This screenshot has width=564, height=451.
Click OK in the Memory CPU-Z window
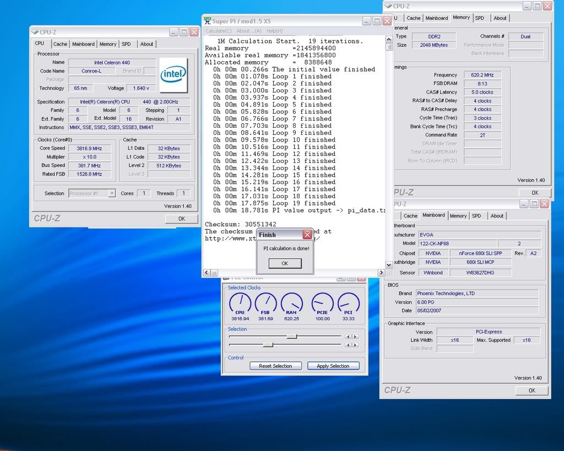[535, 193]
